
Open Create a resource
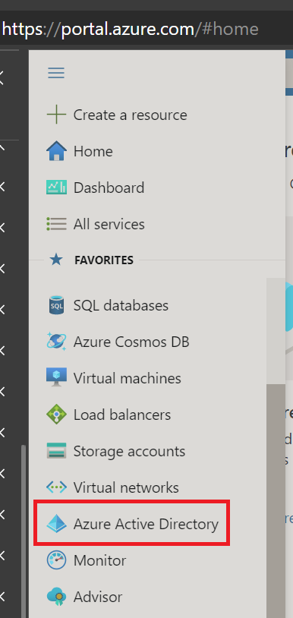click(130, 115)
